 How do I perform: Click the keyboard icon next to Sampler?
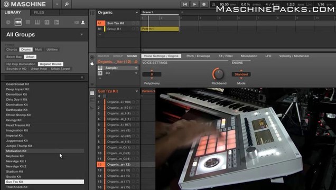(100, 68)
